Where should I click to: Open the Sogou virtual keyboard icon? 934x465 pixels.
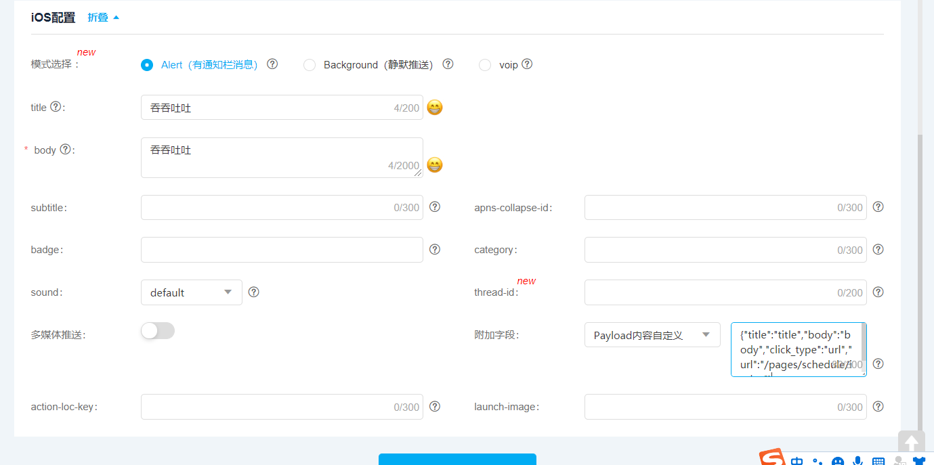click(x=878, y=461)
